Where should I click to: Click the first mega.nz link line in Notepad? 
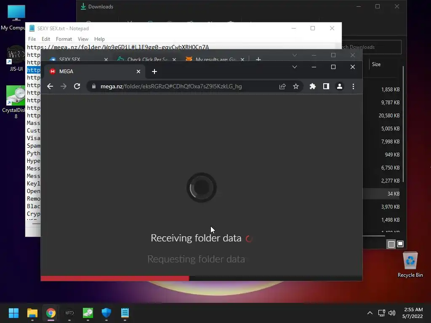118,47
